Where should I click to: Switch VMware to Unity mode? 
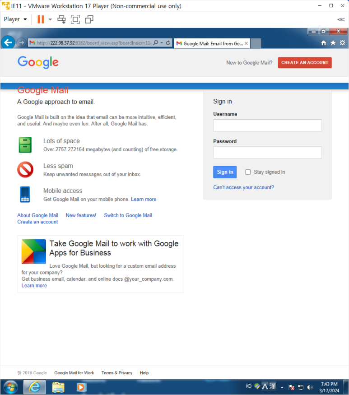[x=89, y=19]
